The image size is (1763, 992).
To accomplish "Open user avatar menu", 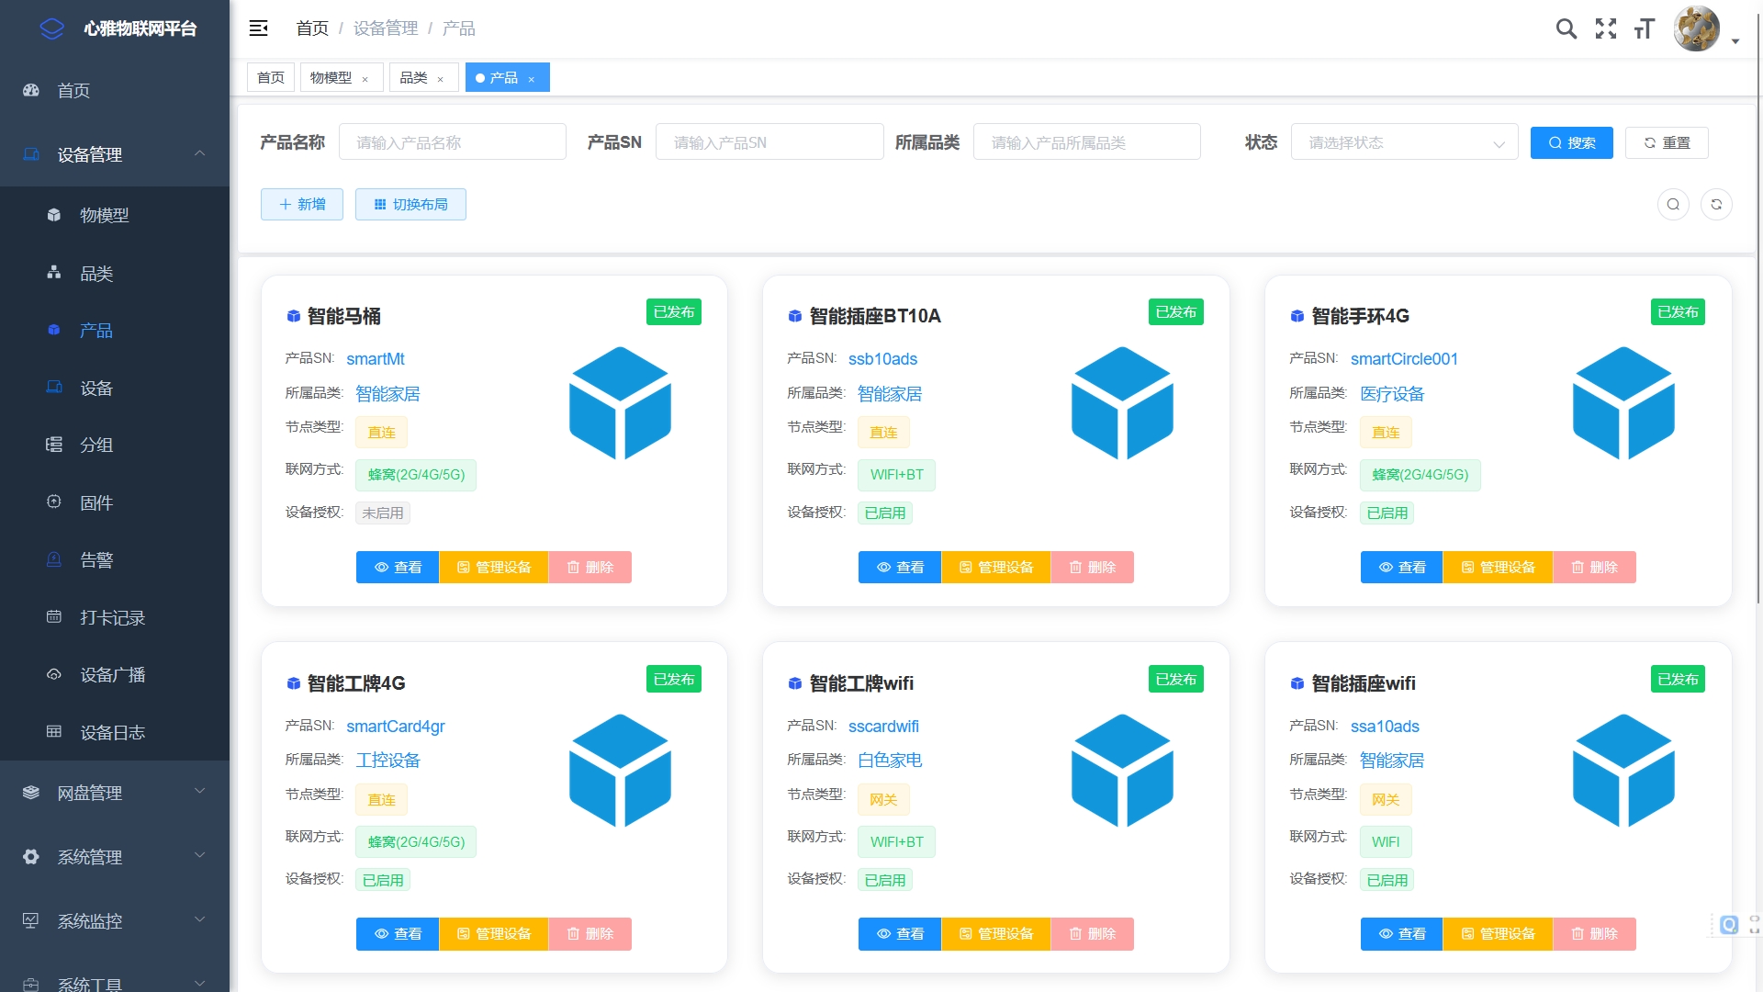I will 1697,29.
